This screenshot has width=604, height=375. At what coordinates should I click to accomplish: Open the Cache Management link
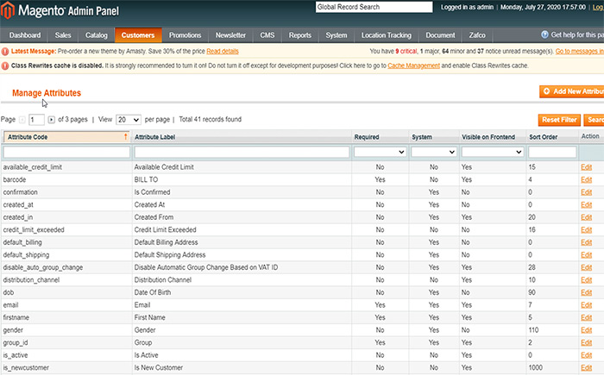[x=413, y=66]
